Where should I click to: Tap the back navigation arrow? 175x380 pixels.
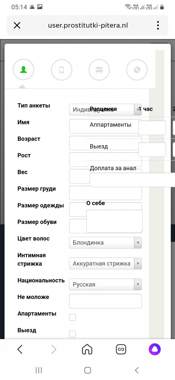coord(20,349)
